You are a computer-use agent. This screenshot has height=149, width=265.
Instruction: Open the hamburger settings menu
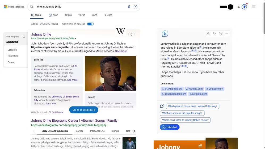tap(254, 7)
